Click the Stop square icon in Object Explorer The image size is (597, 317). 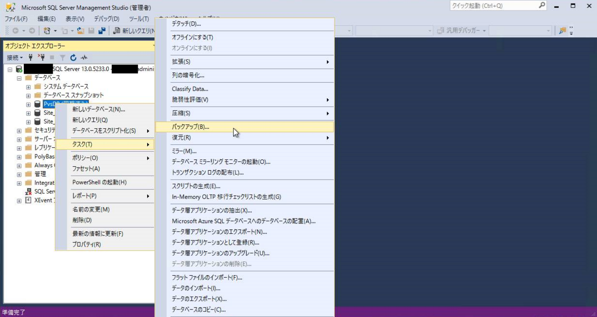(x=52, y=57)
